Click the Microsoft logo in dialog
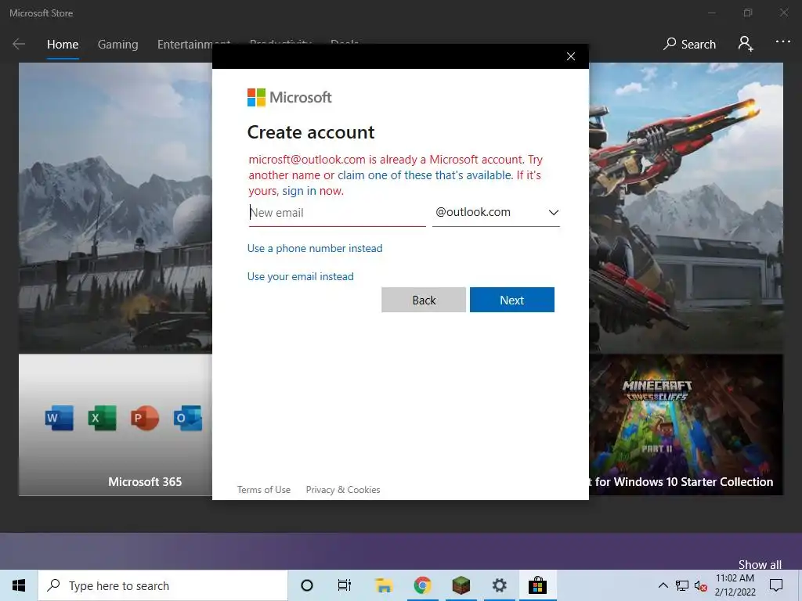Screen dimensions: 802x601 click(290, 97)
